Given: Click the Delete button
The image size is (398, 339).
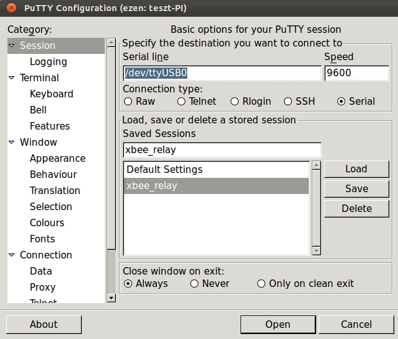Looking at the screenshot, I should tap(356, 209).
